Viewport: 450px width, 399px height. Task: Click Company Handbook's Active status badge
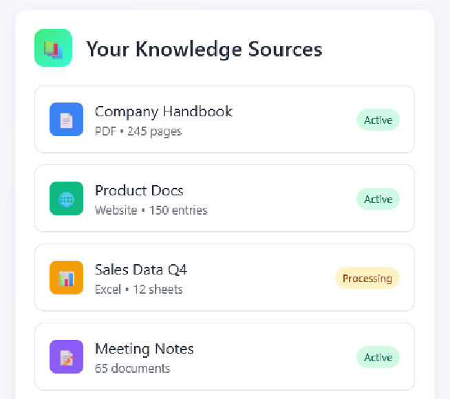[x=378, y=120]
